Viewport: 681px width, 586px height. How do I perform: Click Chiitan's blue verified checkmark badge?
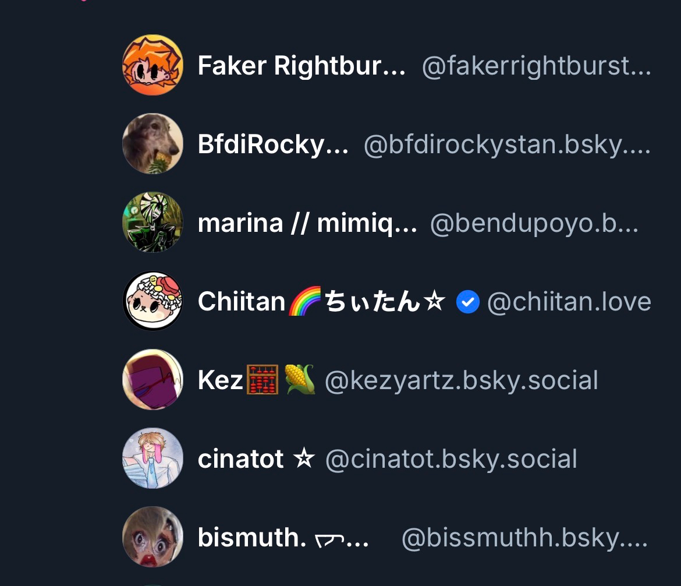point(468,302)
